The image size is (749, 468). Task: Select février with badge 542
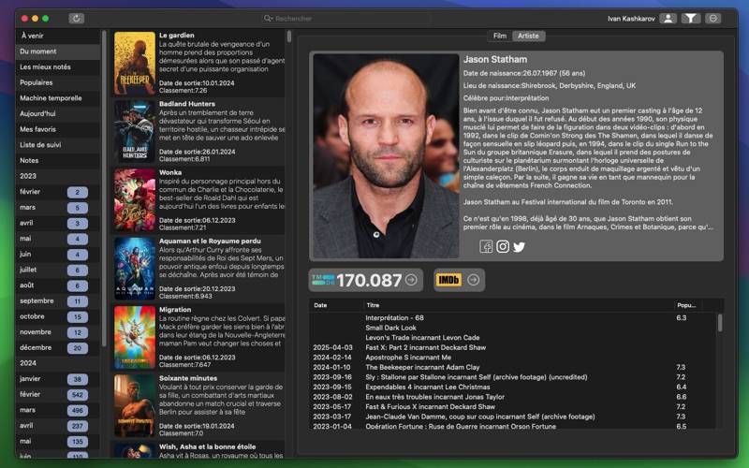click(x=58, y=394)
